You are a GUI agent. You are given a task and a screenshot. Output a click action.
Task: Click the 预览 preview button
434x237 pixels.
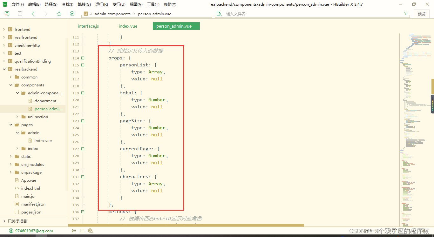point(421,14)
